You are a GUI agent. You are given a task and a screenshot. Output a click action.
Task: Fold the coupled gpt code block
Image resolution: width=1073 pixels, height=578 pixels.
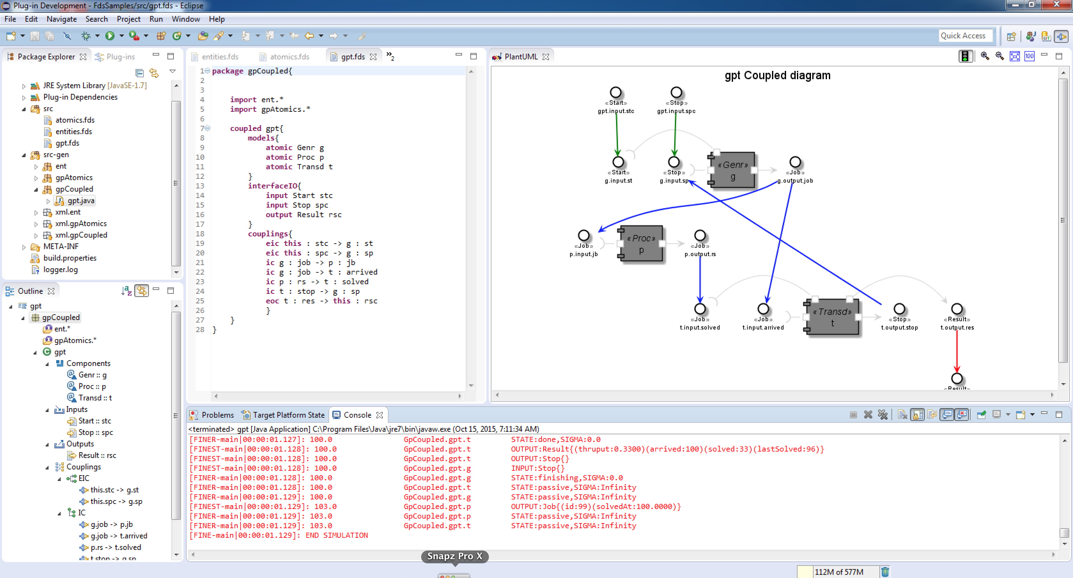coord(207,128)
